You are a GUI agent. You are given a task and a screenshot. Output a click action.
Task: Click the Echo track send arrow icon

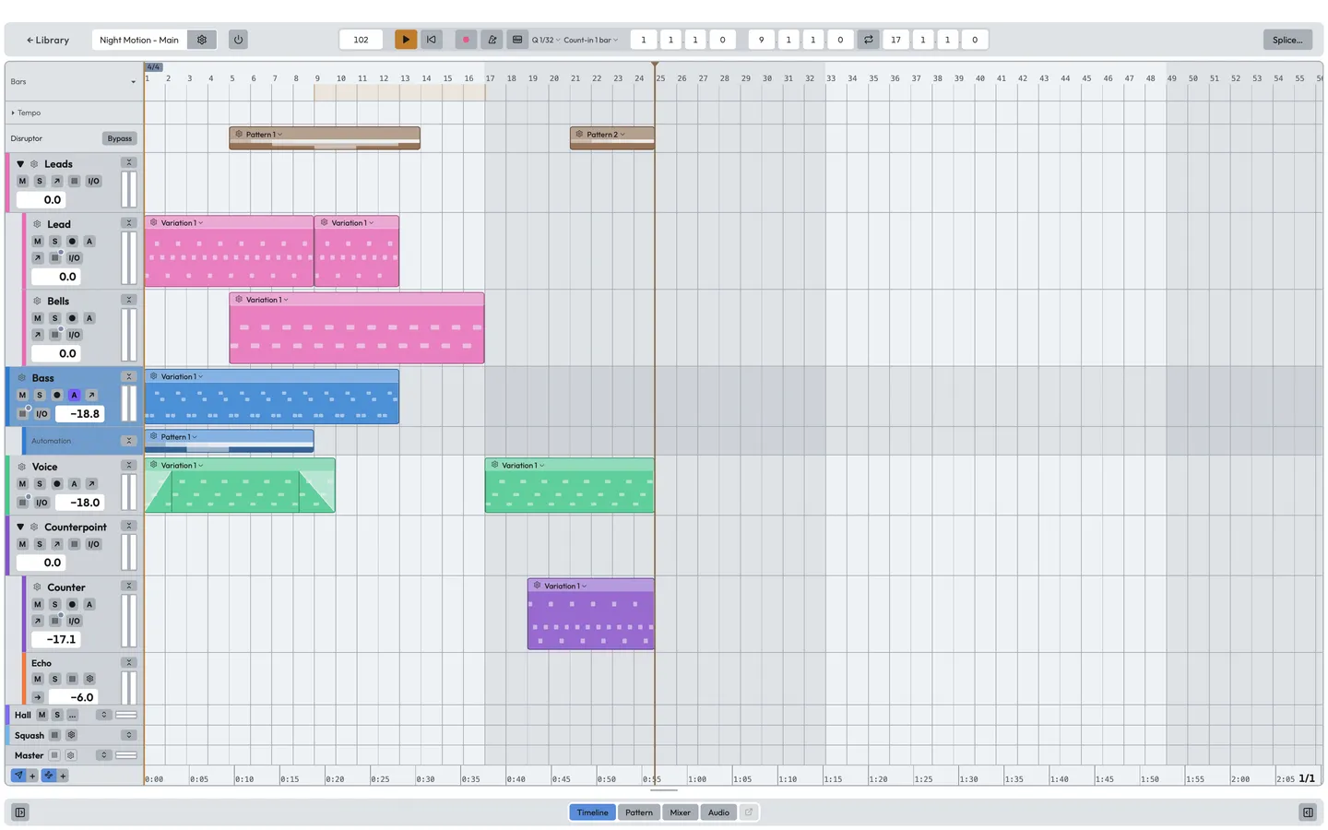pyautogui.click(x=37, y=697)
